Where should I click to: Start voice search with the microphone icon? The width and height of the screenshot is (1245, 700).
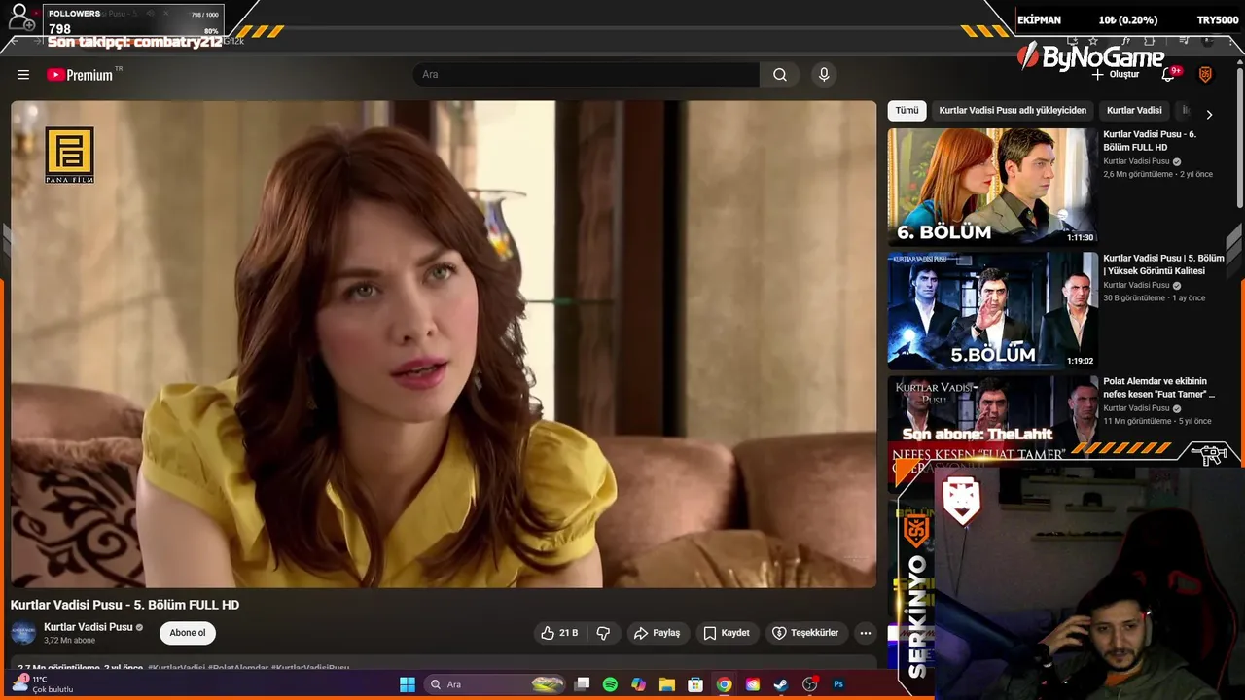click(x=824, y=75)
